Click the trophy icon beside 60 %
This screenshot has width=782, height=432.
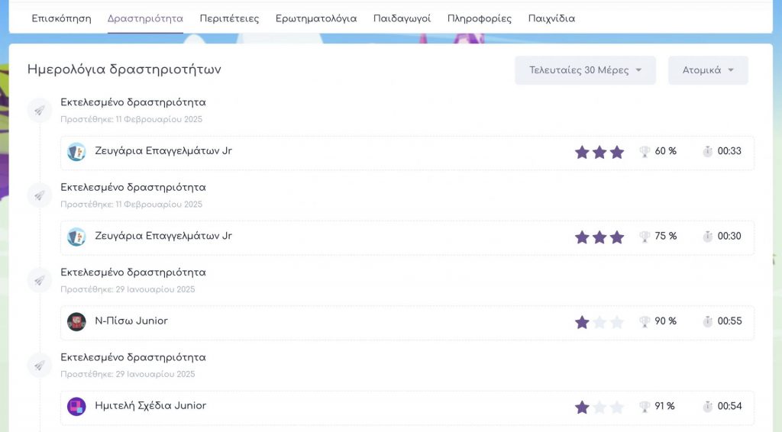coord(645,152)
